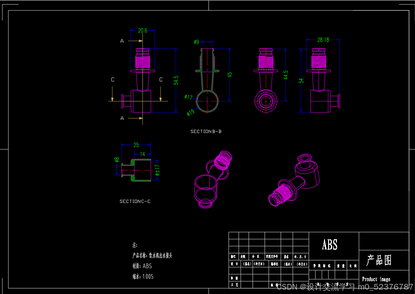Select the upper section marker letter A
This screenshot has width=415, height=294.
tap(122, 41)
